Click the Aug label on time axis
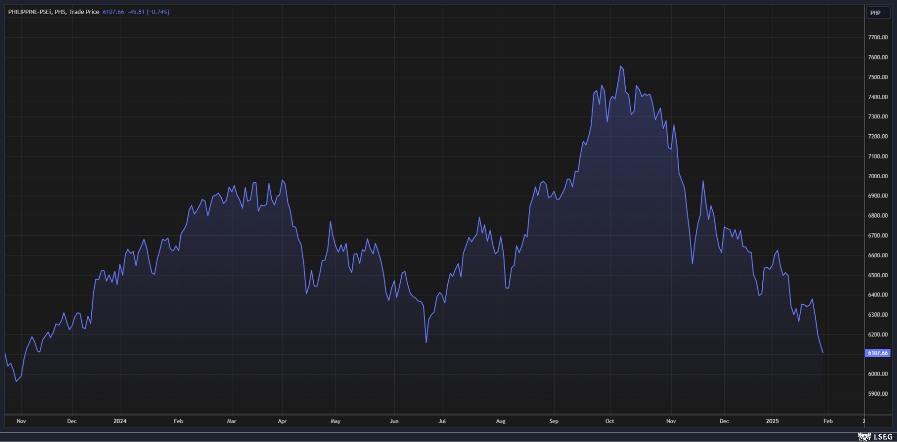The height and width of the screenshot is (442, 897). click(x=500, y=421)
